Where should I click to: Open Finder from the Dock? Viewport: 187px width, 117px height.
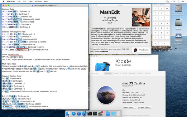[x=68, y=114]
